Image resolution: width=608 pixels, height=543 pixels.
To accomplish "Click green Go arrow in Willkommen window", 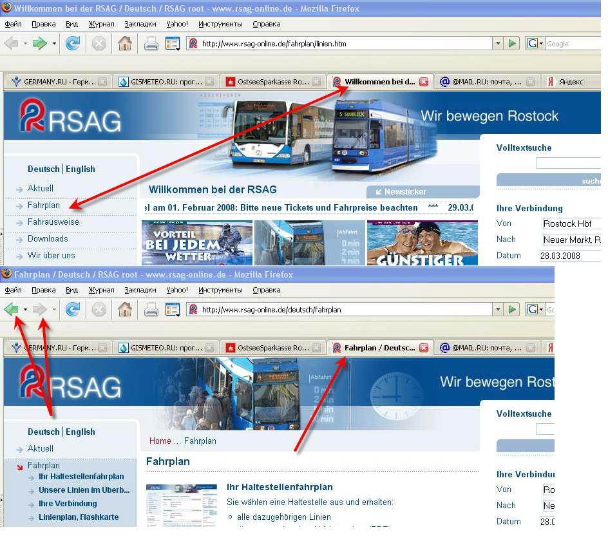I will tap(512, 43).
